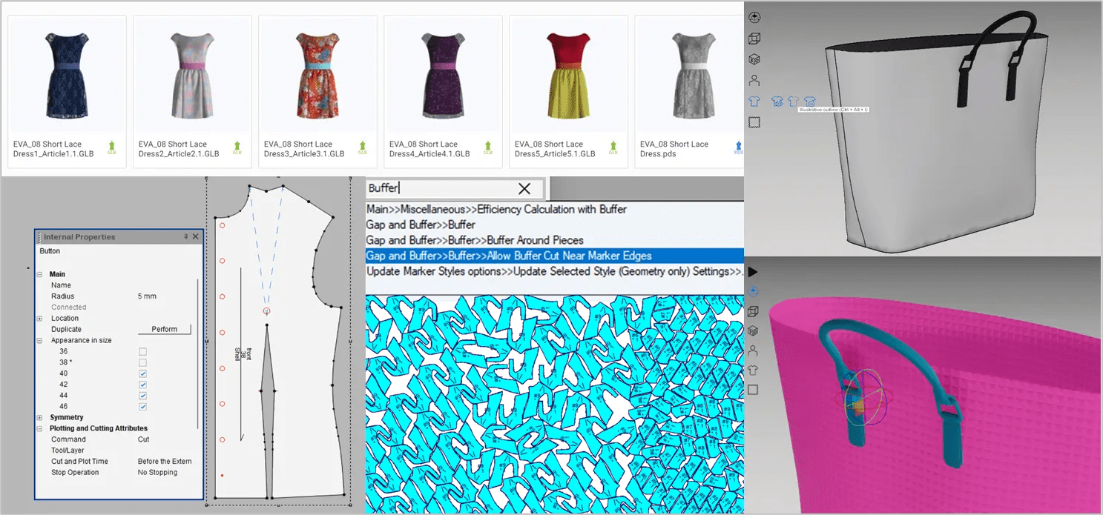Image resolution: width=1103 pixels, height=515 pixels.
Task: Click the Radius value 5 mm
Action: 147,296
